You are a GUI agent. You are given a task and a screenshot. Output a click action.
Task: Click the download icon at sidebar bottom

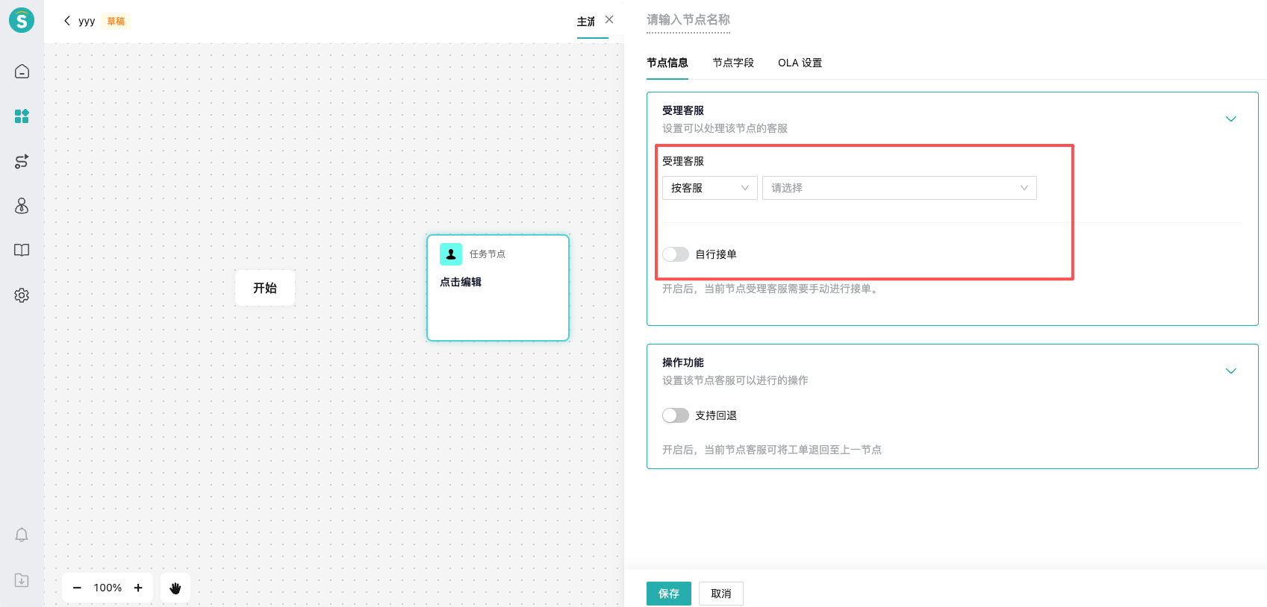point(22,580)
